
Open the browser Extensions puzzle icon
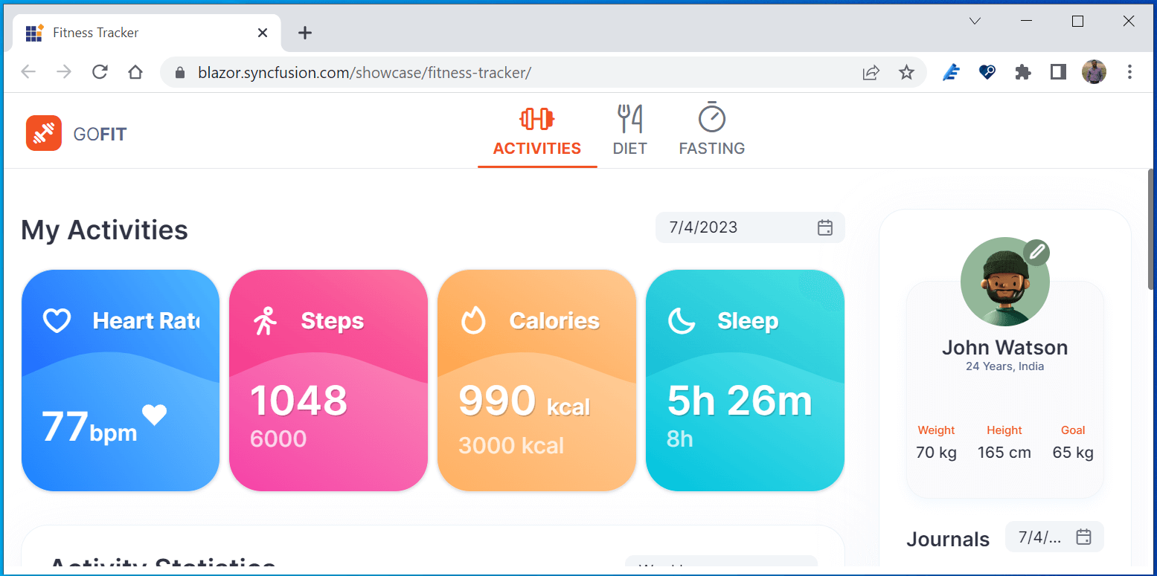point(1023,72)
